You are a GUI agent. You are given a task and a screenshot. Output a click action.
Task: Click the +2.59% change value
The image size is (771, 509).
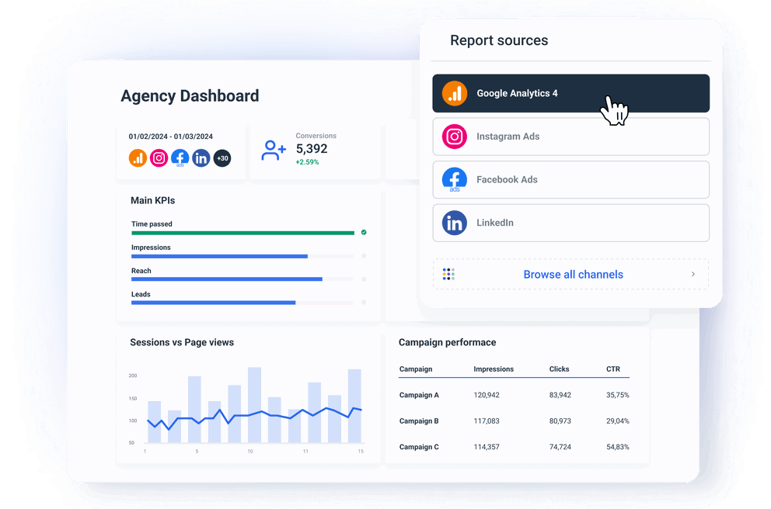pos(307,162)
